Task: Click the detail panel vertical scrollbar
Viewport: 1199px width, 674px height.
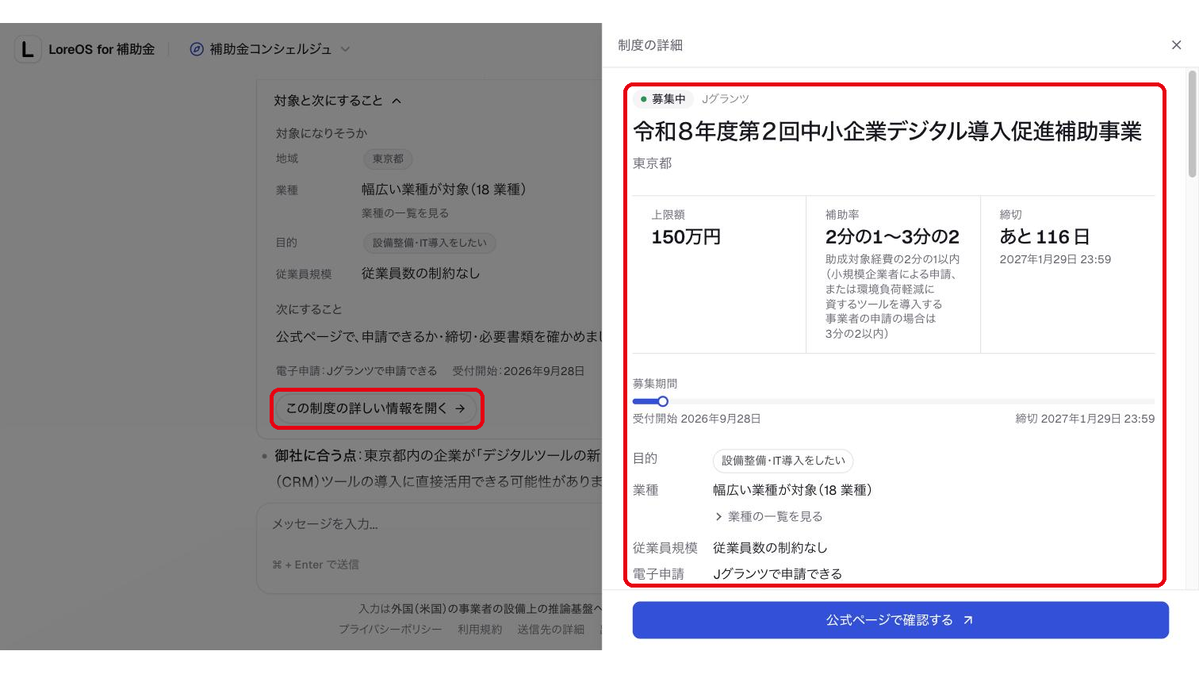Action: coord(1192,124)
